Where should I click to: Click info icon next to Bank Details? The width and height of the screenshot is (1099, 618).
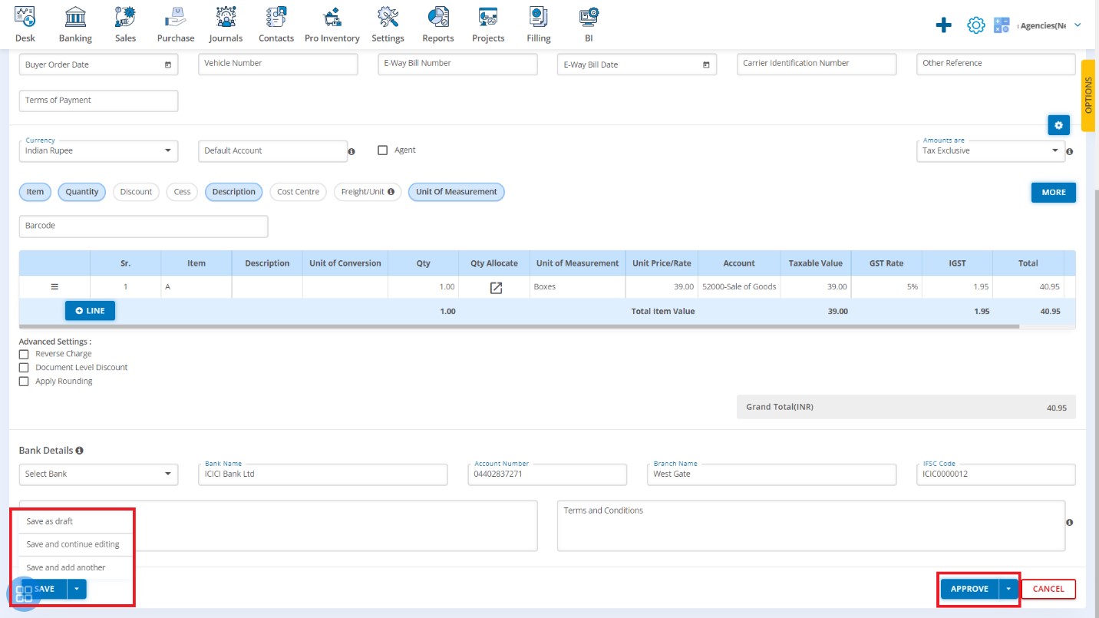pos(80,451)
